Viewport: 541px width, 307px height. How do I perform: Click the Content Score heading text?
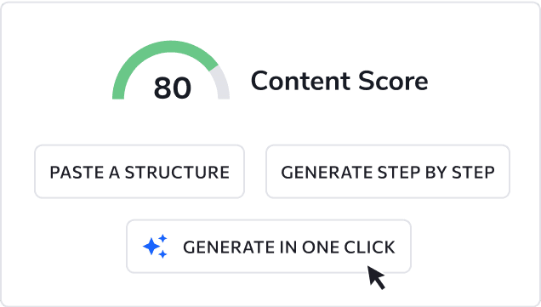point(339,81)
